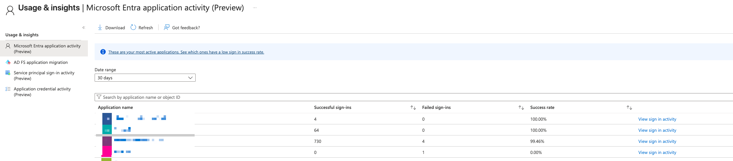Click the Application credential activity icon
This screenshot has width=733, height=161.
8,89
